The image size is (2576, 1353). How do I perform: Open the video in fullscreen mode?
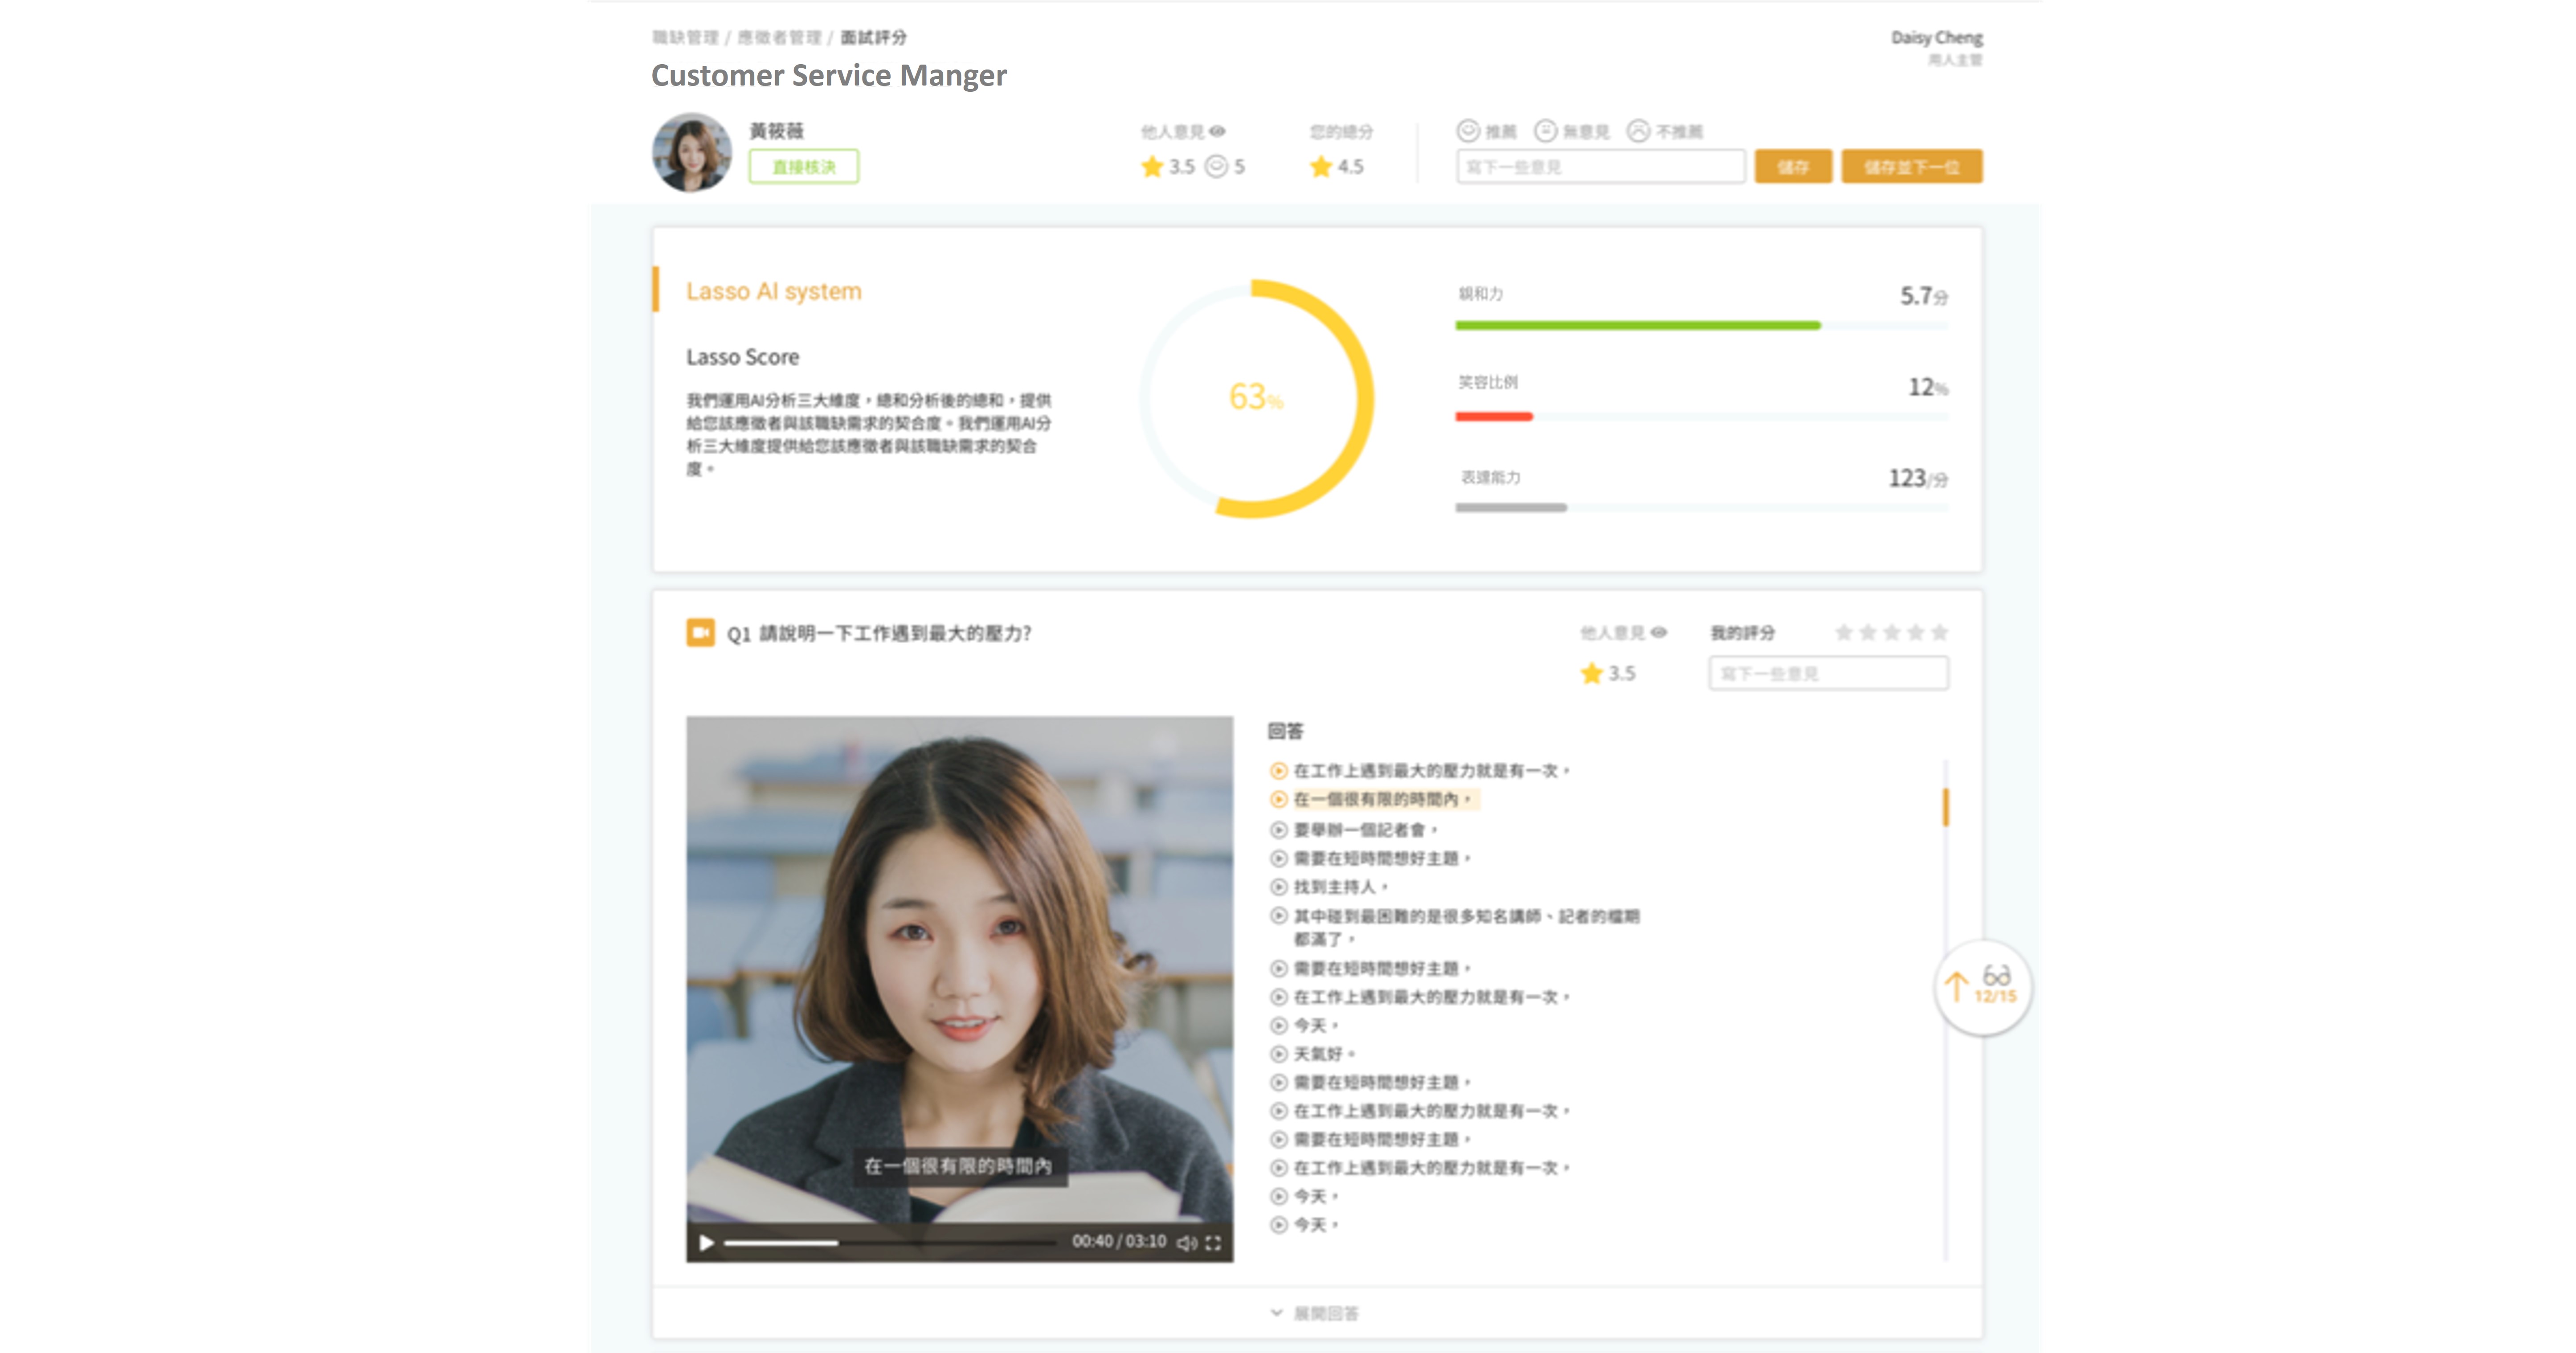click(1214, 1243)
